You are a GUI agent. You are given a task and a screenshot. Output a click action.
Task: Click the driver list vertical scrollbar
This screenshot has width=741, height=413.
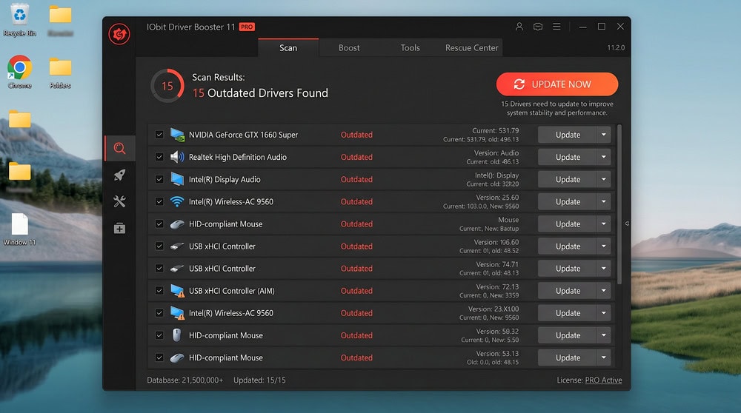619,204
